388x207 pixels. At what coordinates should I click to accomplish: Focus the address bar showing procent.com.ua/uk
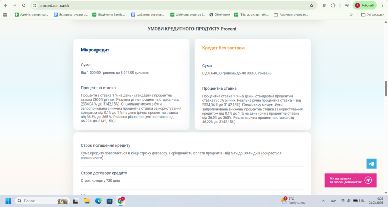(173, 5)
